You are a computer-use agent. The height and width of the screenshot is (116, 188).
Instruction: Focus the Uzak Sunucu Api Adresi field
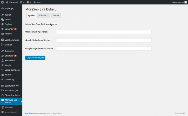(x=104, y=32)
